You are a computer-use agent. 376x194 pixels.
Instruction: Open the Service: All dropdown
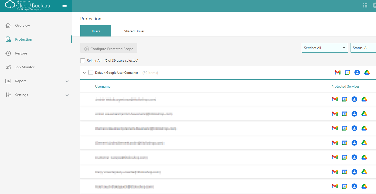325,48
